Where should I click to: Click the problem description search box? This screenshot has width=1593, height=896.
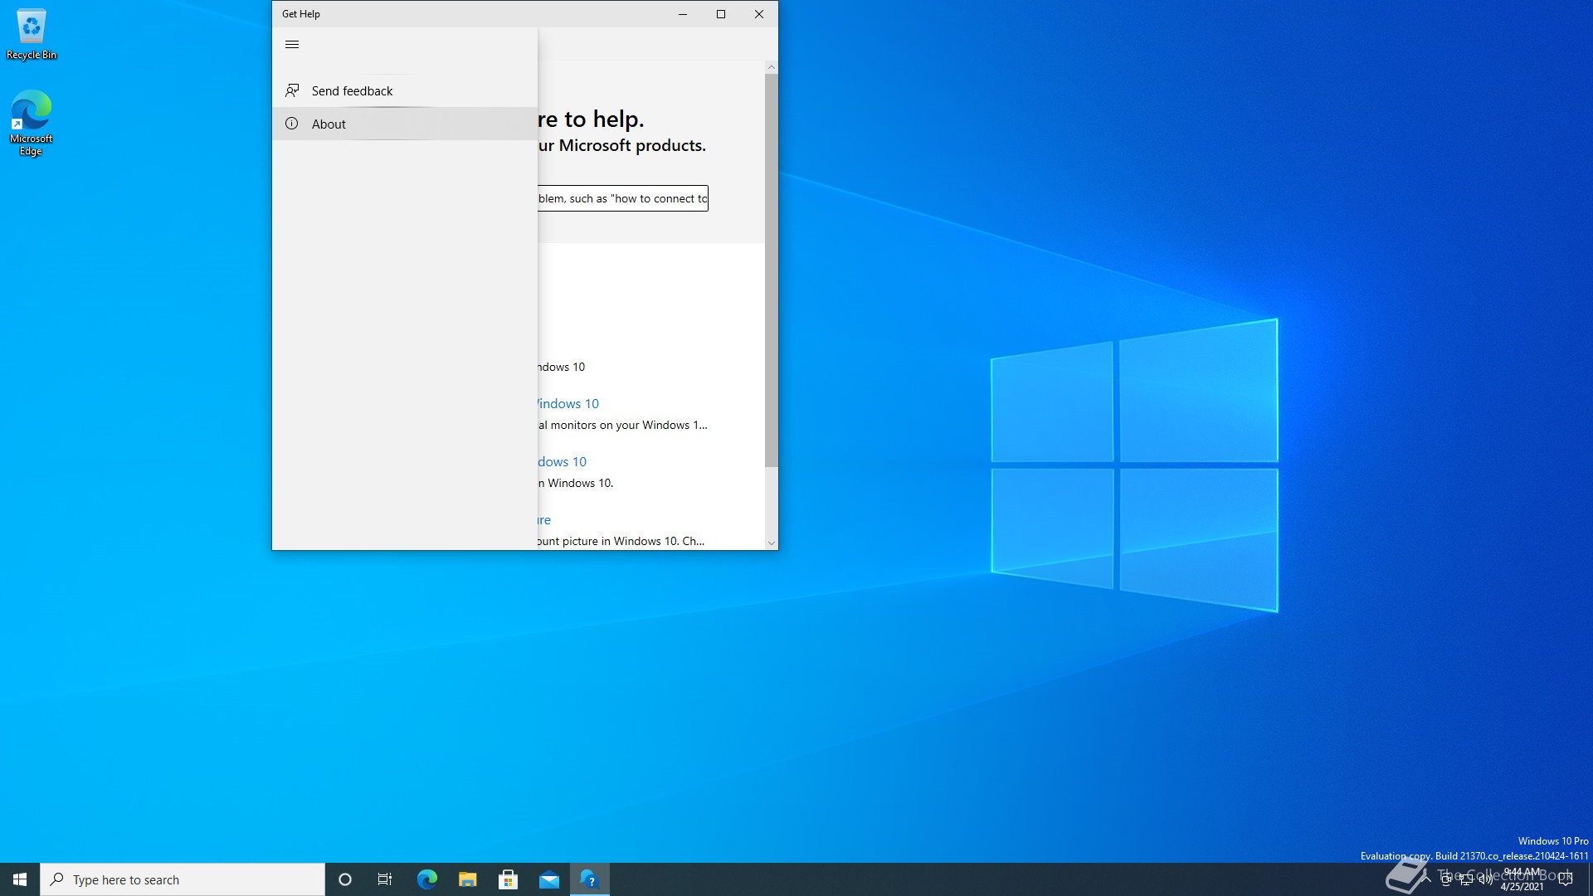click(622, 198)
